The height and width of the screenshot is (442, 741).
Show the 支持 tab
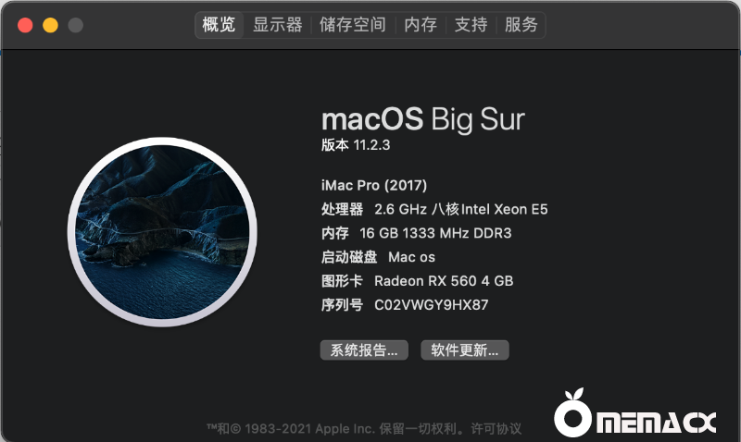[x=471, y=25]
